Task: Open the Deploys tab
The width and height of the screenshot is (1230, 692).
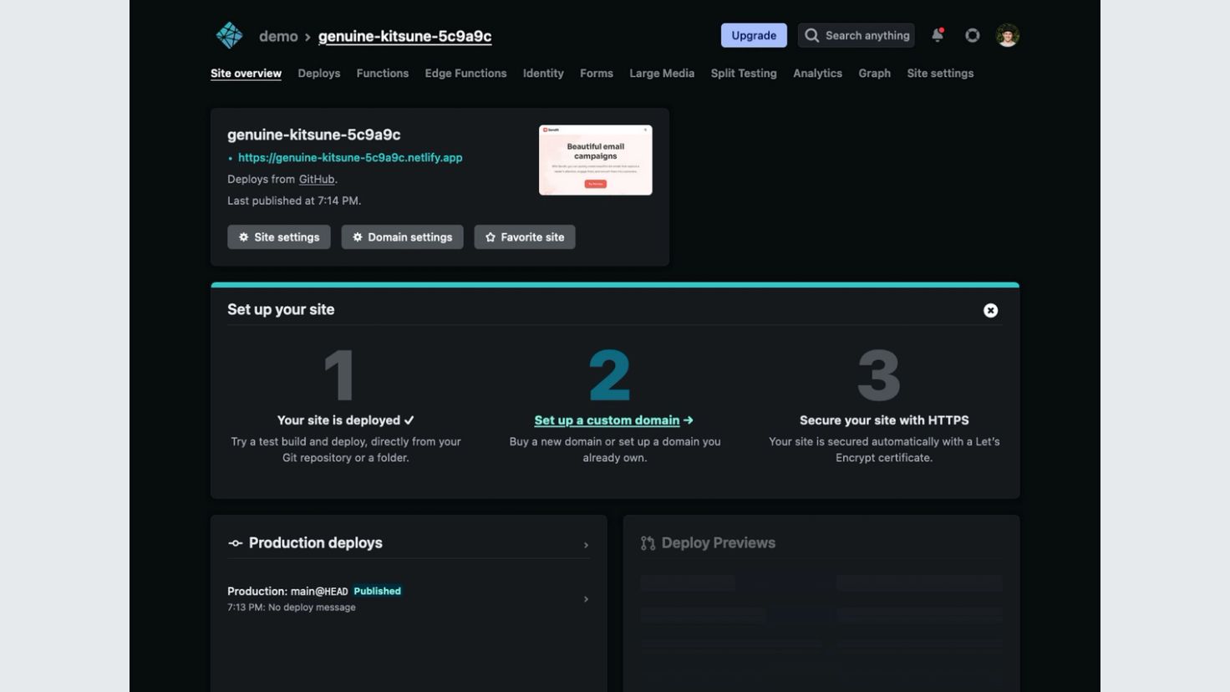Action: [319, 74]
